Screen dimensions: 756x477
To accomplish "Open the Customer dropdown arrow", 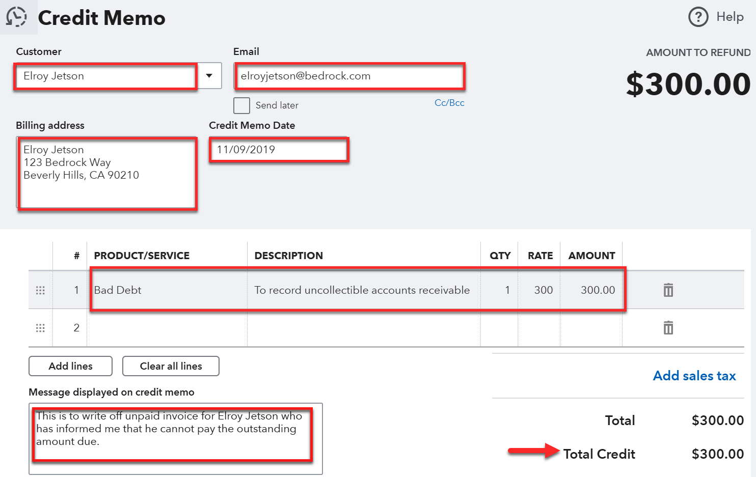I will coord(209,76).
